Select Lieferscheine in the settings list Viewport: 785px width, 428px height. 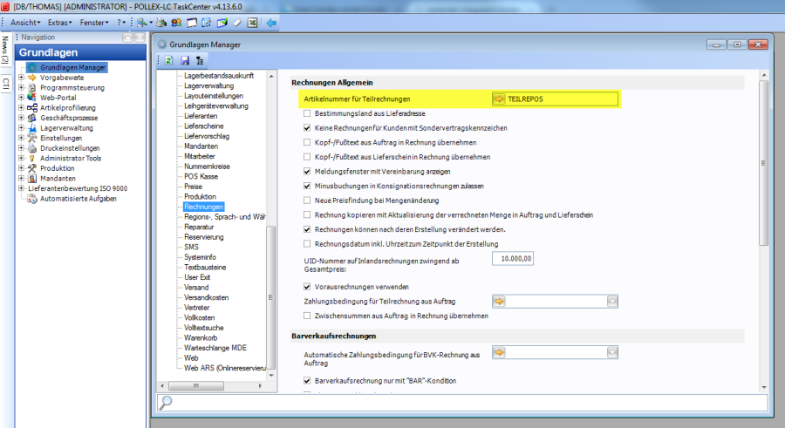click(202, 126)
